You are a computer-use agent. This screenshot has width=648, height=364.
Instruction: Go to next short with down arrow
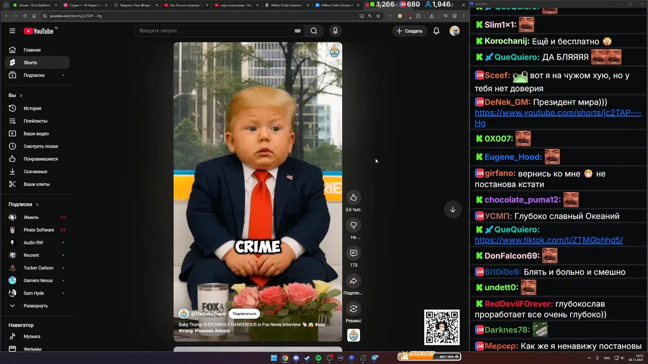click(453, 210)
